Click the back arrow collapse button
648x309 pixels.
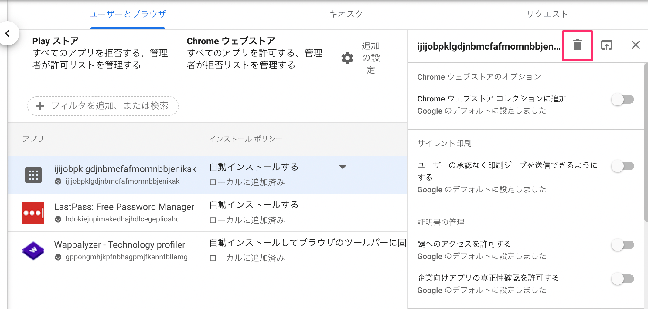[8, 33]
